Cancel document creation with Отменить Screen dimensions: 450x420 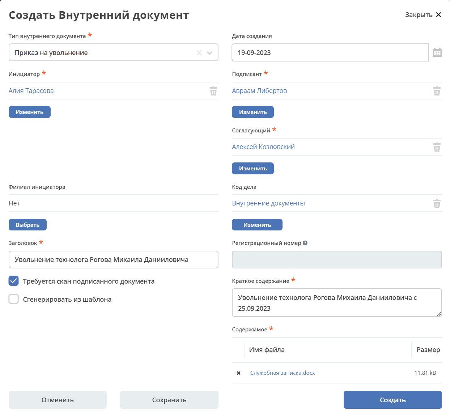coord(58,400)
